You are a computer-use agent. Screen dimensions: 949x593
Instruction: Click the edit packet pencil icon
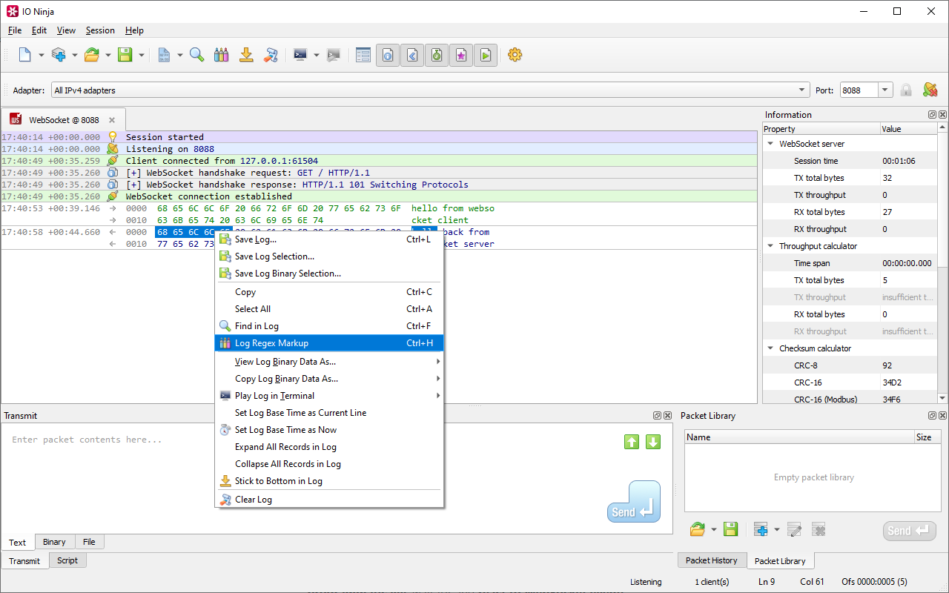794,529
